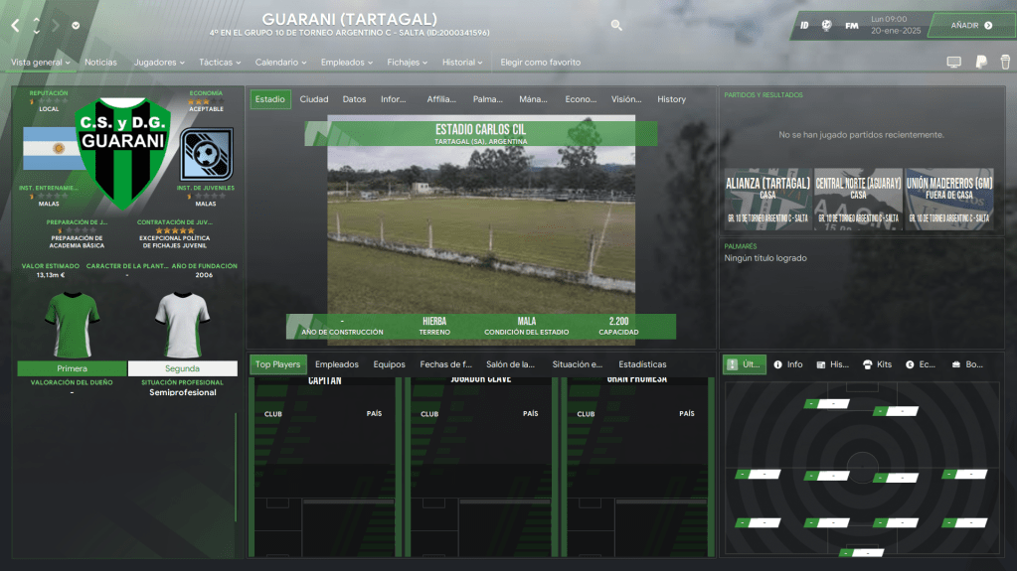Go back with the left arrow

(15, 25)
